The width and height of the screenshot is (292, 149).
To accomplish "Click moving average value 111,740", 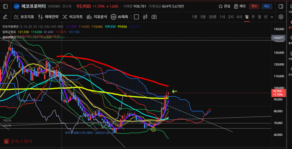I will pyautogui.click(x=71, y=27).
